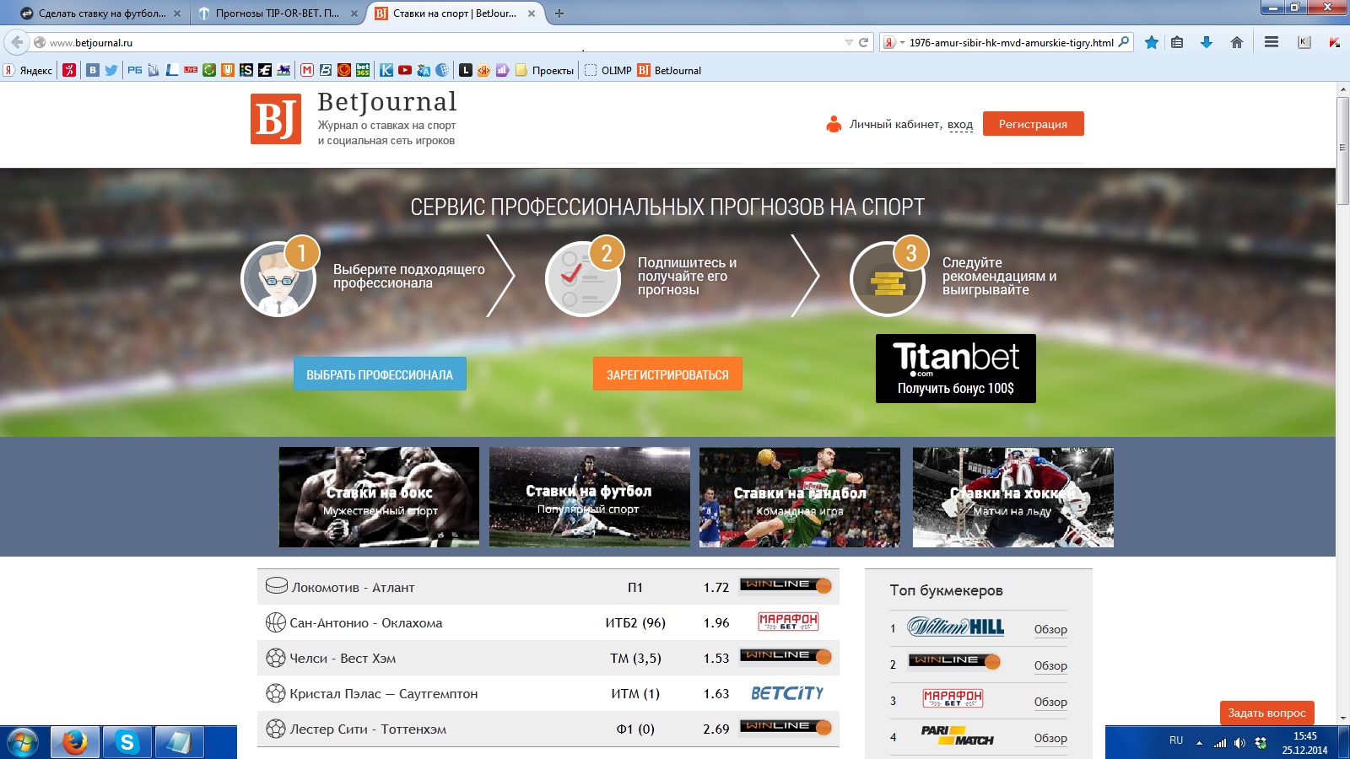This screenshot has width=1350, height=759.
Task: Open Ставки на хоккей thumbnail
Action: click(1012, 497)
